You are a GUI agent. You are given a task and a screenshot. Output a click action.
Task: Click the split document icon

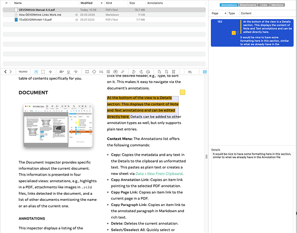(x=174, y=72)
